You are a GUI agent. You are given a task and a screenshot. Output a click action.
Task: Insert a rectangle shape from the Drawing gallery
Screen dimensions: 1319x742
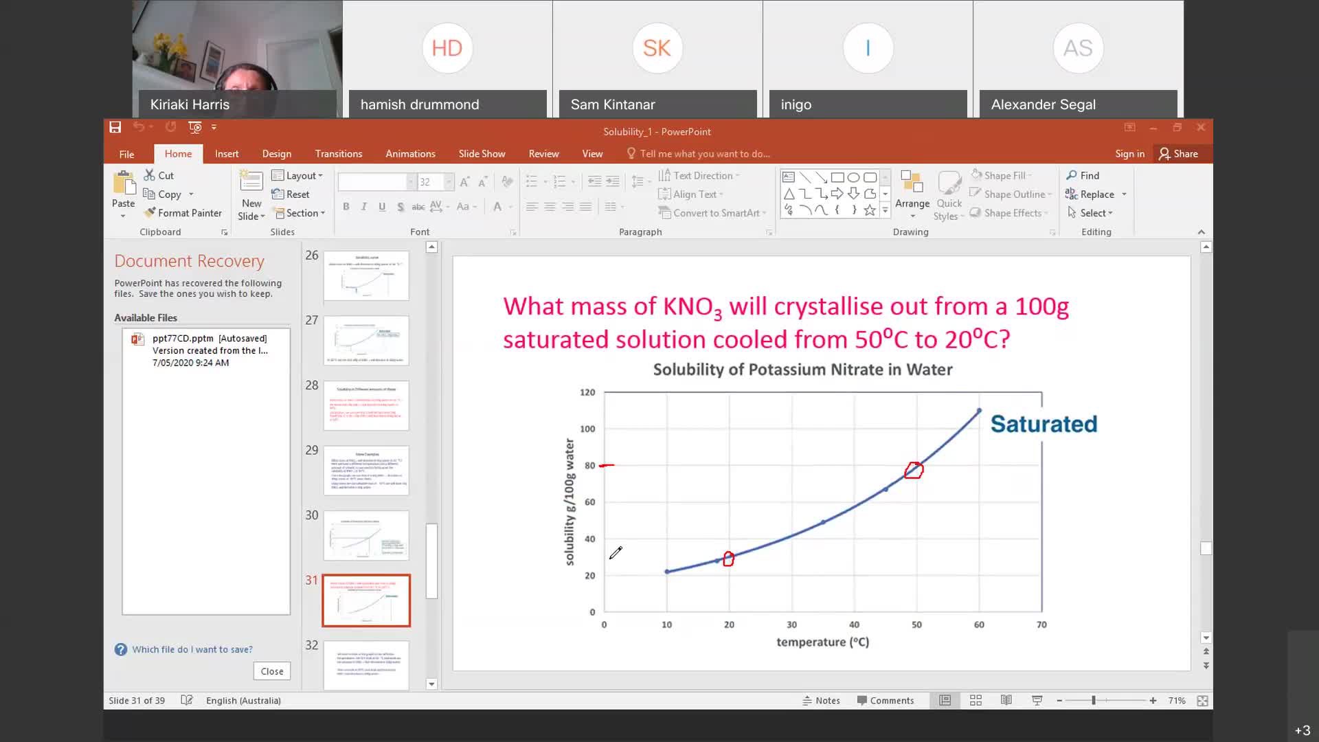point(837,177)
